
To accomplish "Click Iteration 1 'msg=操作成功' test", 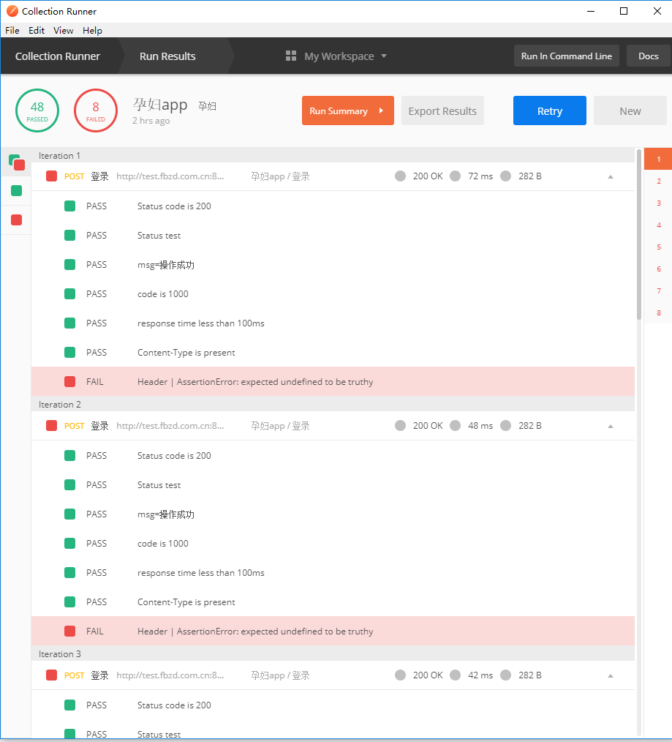I will click(165, 264).
